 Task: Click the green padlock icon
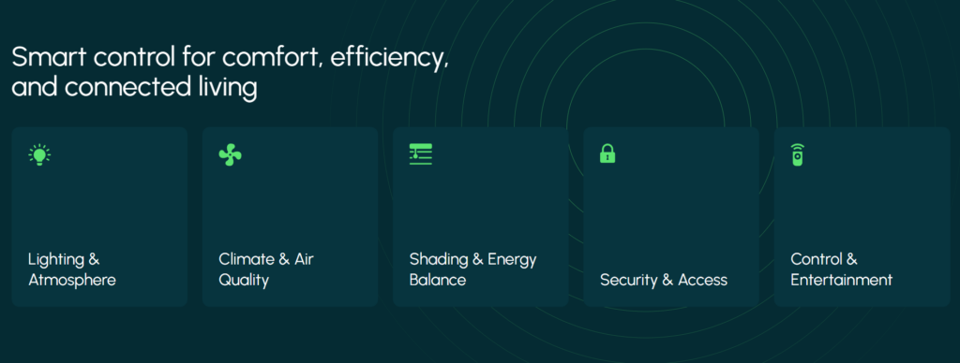point(607,153)
